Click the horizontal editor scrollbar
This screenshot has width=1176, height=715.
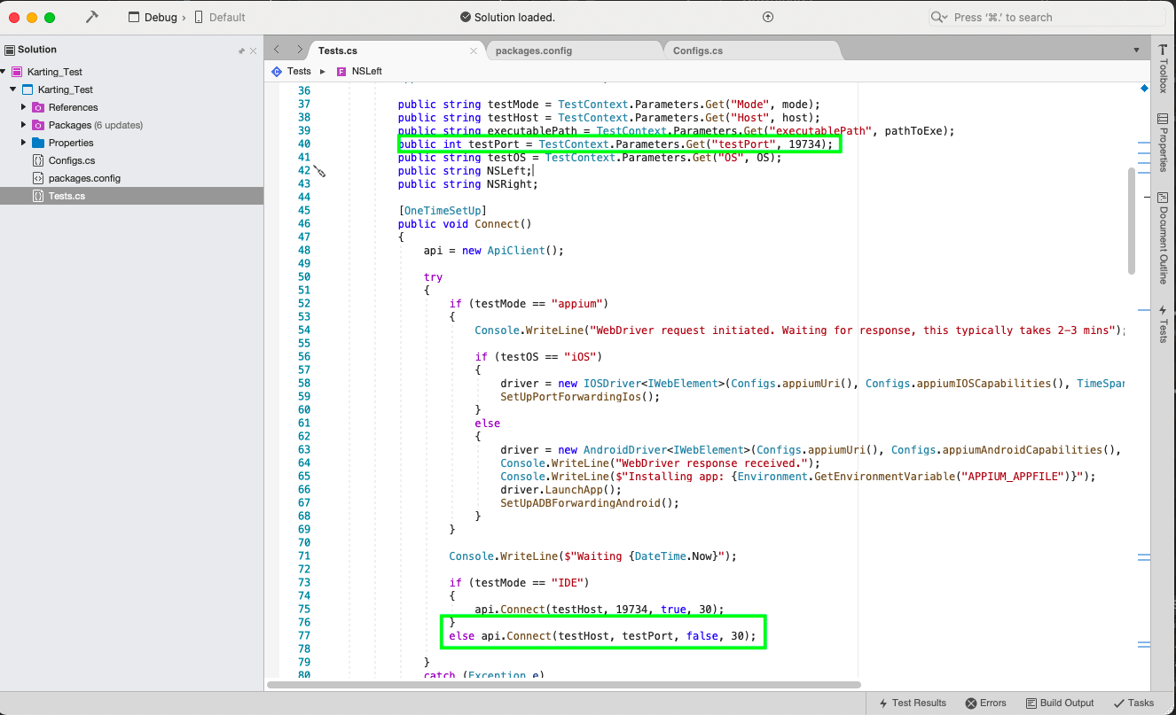[x=563, y=684]
